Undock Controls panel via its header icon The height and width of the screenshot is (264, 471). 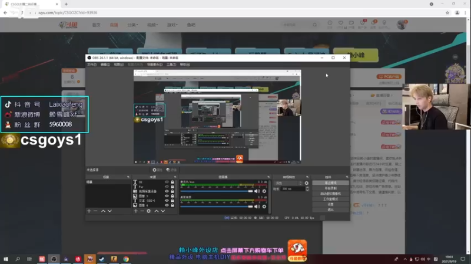347,177
